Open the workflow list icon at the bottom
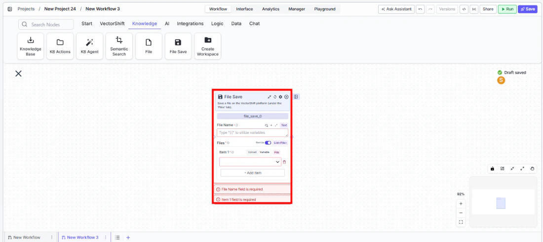 pyautogui.click(x=117, y=238)
